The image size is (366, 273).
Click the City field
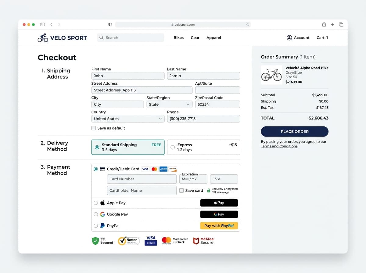[x=117, y=105]
